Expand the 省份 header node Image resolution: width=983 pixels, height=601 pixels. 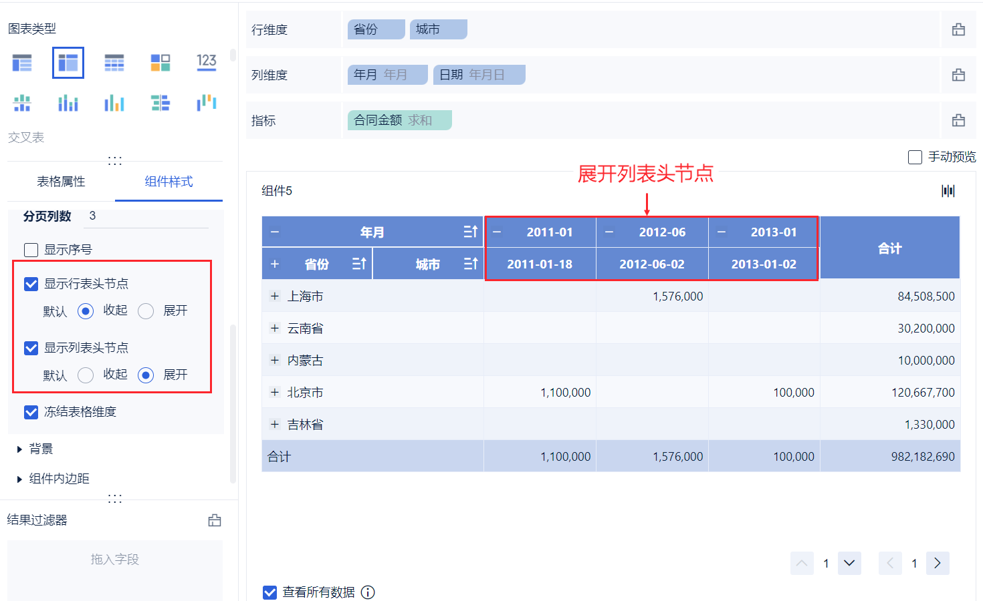pos(275,264)
